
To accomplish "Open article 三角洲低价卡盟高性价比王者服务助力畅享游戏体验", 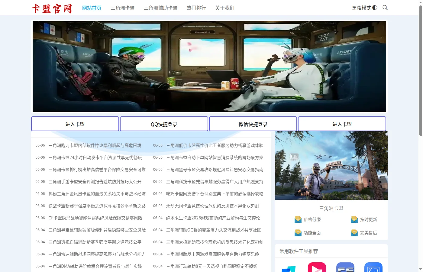I will (x=215, y=145).
